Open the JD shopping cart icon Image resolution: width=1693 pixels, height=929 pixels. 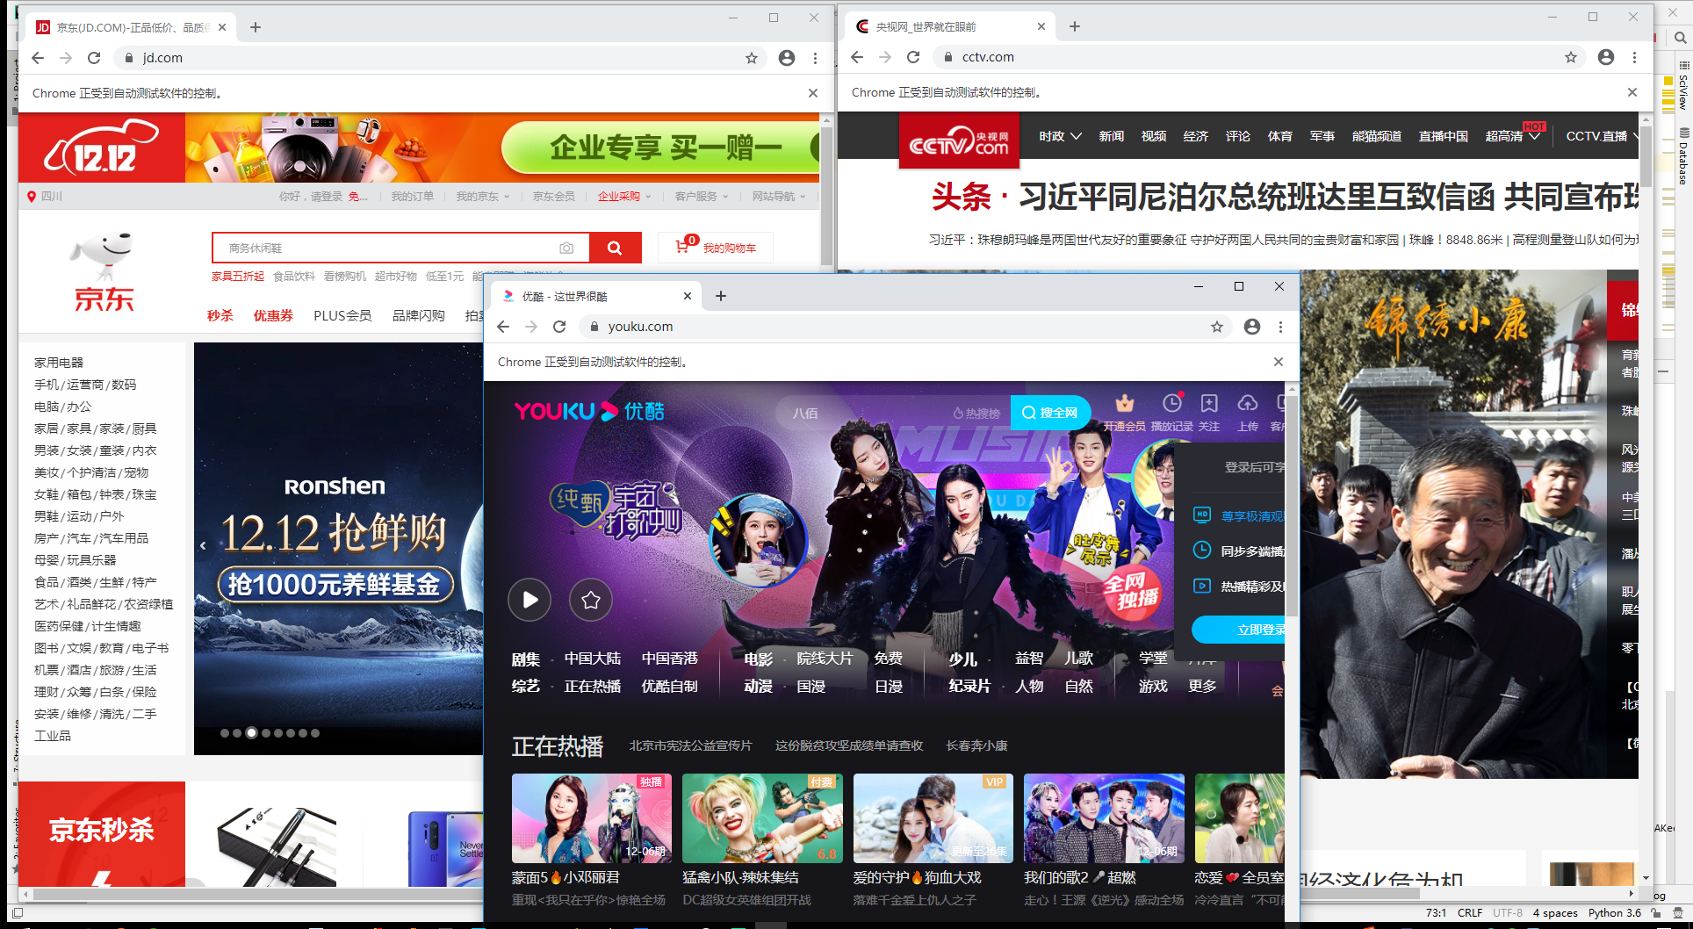click(682, 247)
